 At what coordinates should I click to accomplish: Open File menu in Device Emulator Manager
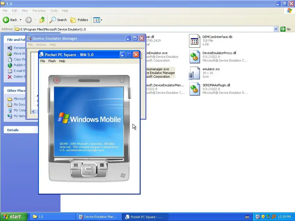tap(30, 45)
